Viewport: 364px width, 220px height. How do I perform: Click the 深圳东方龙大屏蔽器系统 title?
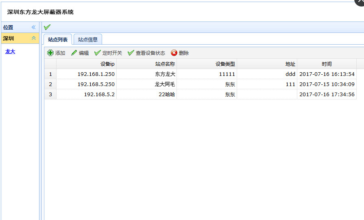40,12
